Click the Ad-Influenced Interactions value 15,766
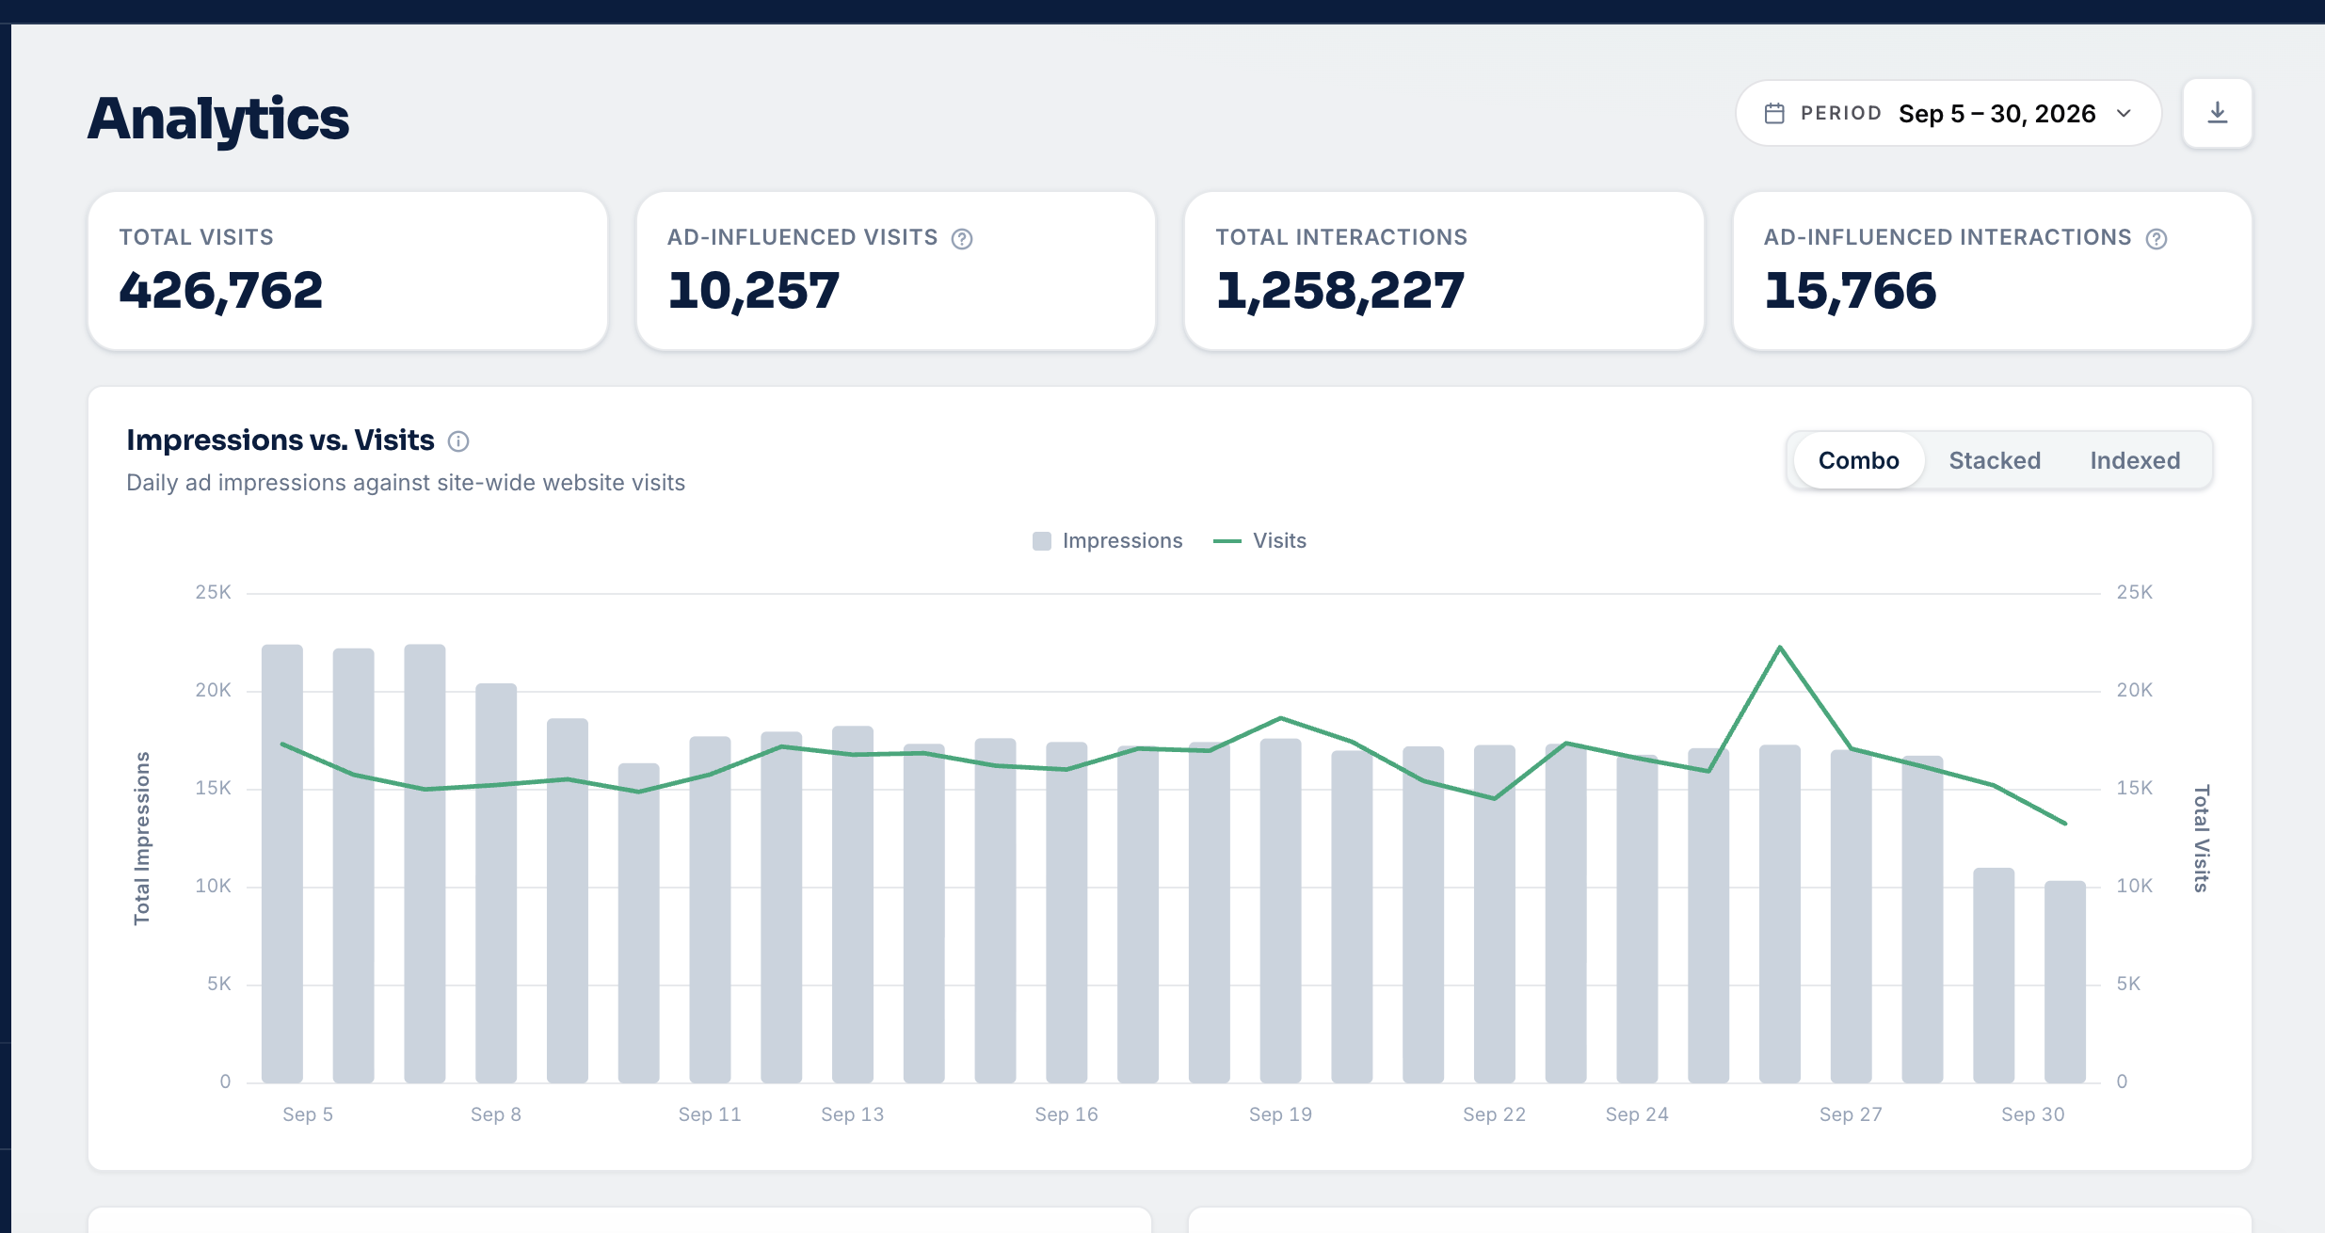2325x1233 pixels. tap(1850, 290)
